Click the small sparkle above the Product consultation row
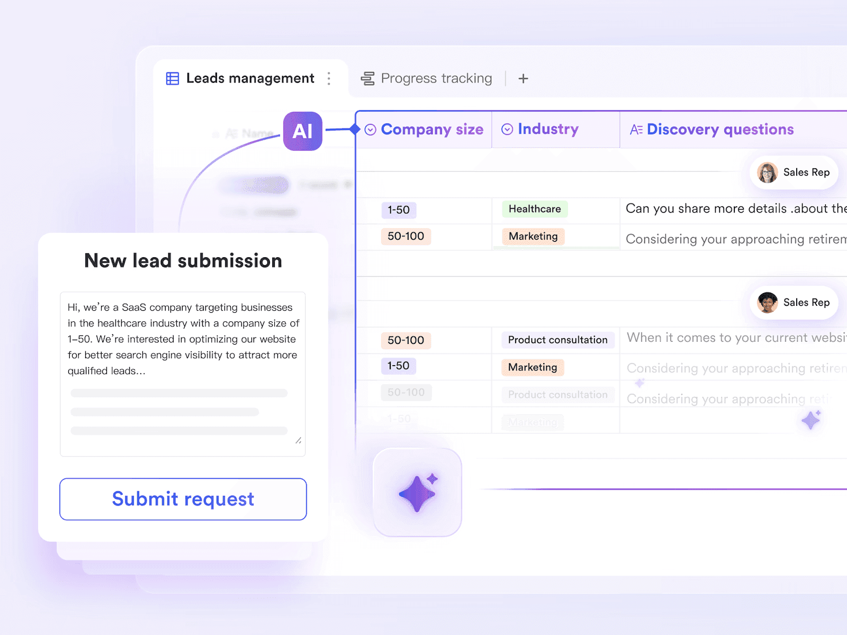847x635 pixels. (x=639, y=383)
